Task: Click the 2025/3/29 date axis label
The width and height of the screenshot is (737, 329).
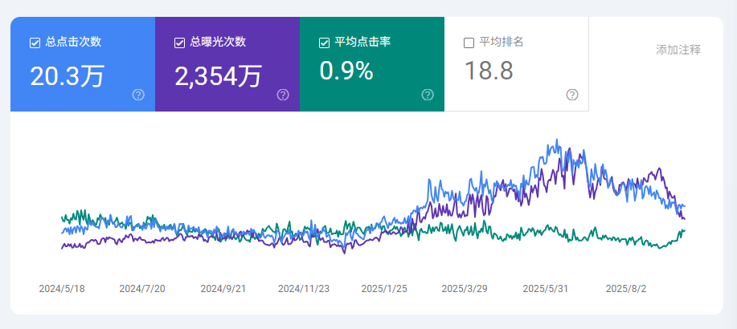Action: (x=465, y=289)
